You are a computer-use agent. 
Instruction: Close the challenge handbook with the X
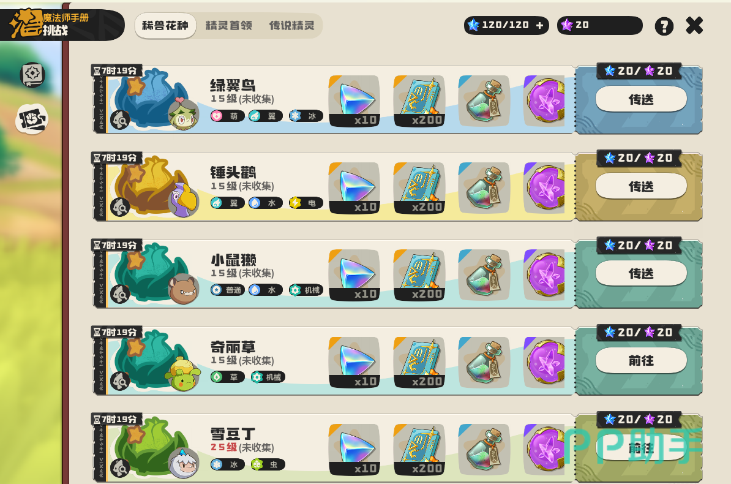pyautogui.click(x=694, y=26)
